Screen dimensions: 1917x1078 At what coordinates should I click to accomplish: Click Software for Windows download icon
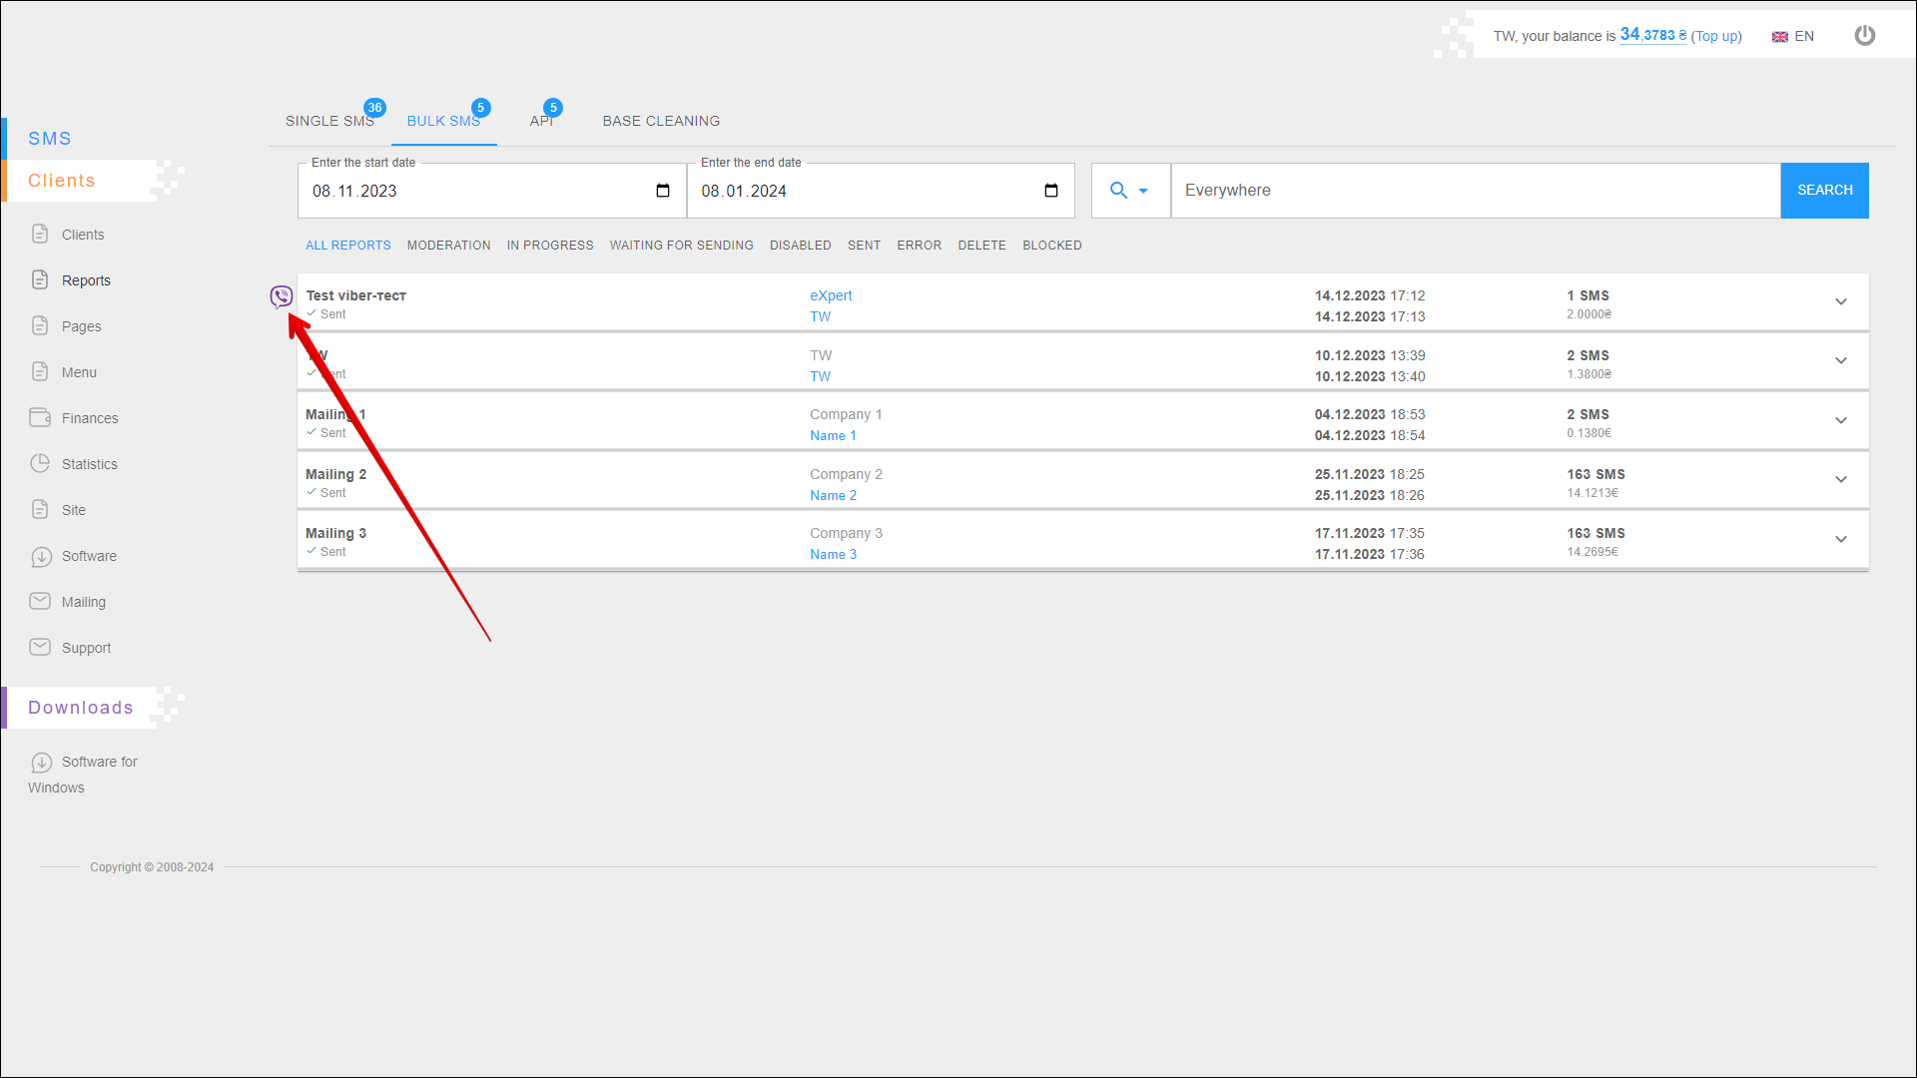(41, 763)
